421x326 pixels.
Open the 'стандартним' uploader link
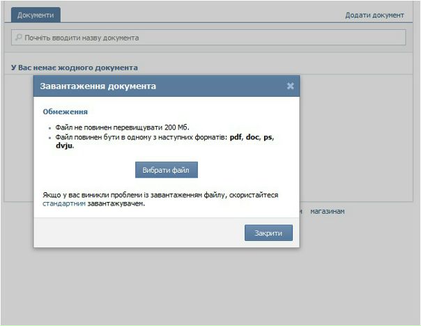click(x=64, y=204)
